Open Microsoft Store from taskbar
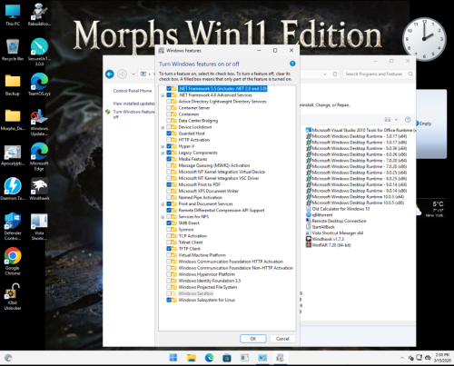The image size is (454, 366). [227, 358]
